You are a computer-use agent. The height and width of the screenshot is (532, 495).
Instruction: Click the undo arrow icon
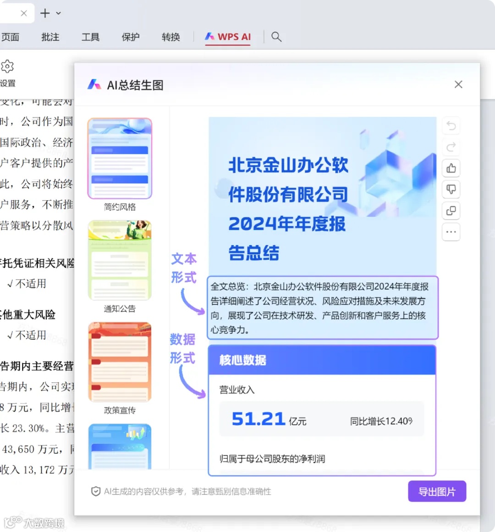pyautogui.click(x=451, y=126)
